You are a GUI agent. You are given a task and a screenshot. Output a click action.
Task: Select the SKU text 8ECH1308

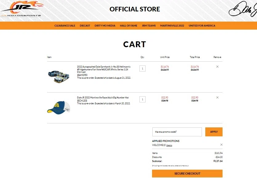[82, 101]
